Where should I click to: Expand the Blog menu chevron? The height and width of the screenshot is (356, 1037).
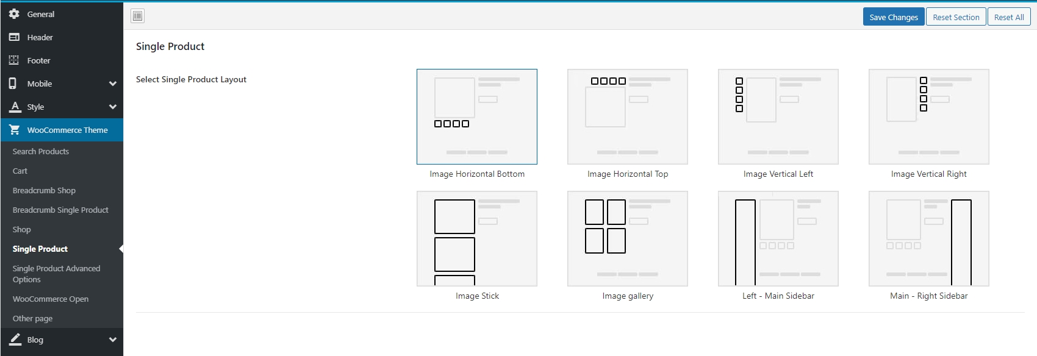tap(113, 340)
